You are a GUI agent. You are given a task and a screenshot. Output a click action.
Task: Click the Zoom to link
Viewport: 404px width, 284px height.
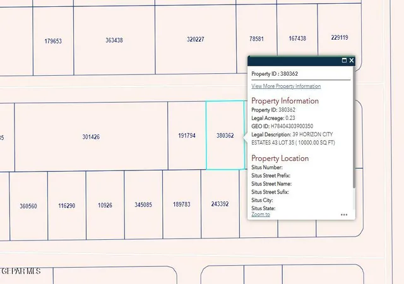click(261, 215)
